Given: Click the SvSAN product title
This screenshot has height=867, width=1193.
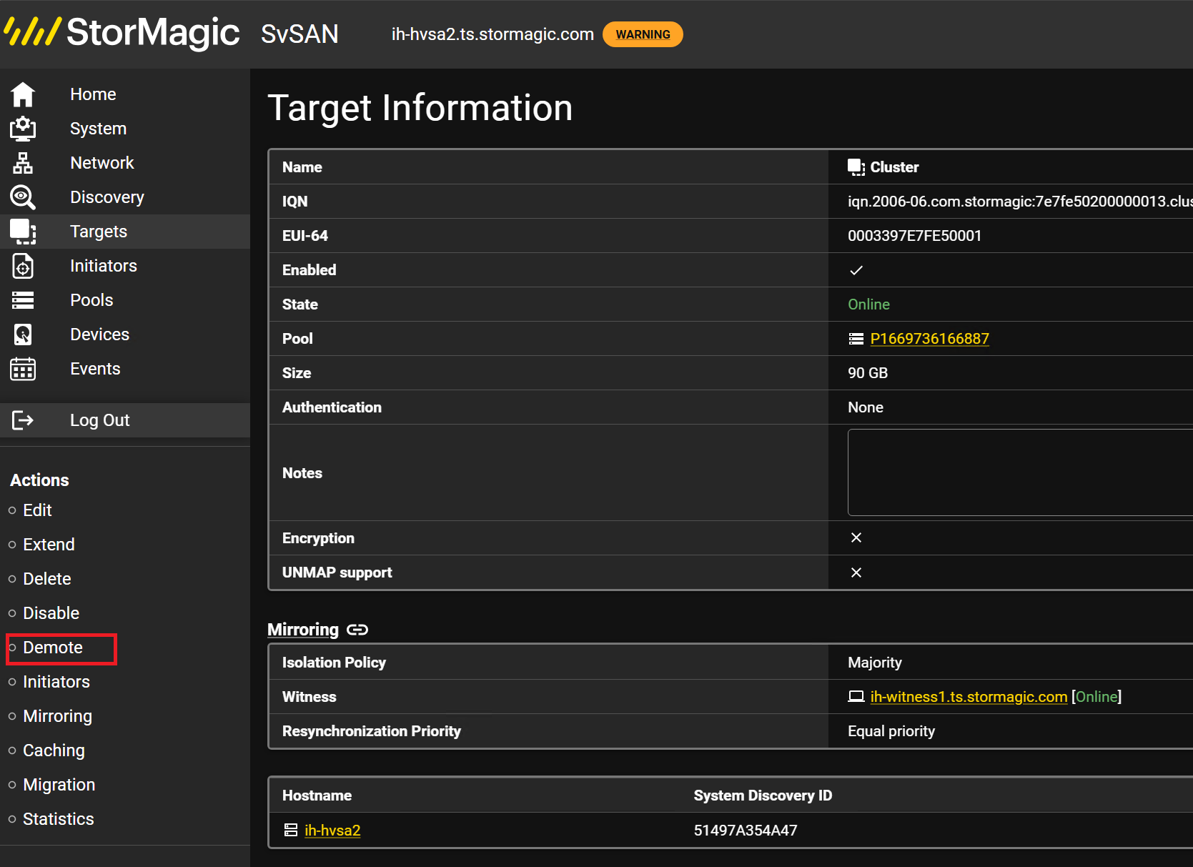Looking at the screenshot, I should 300,34.
